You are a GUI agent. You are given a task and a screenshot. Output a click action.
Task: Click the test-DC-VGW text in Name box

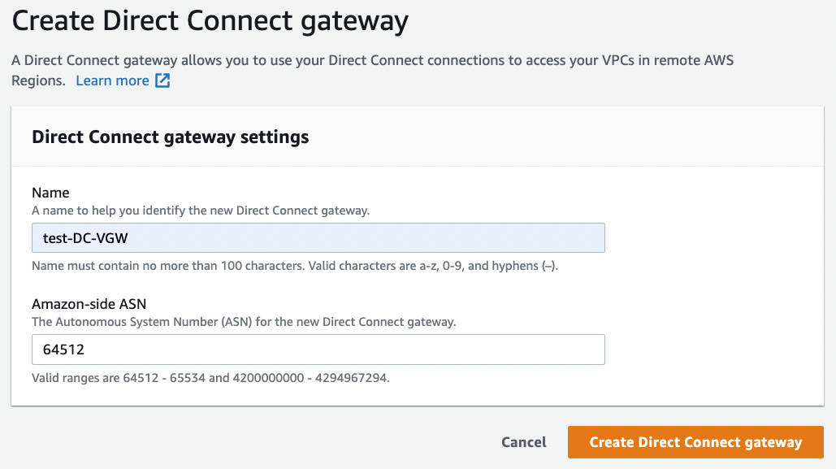pyautogui.click(x=85, y=238)
